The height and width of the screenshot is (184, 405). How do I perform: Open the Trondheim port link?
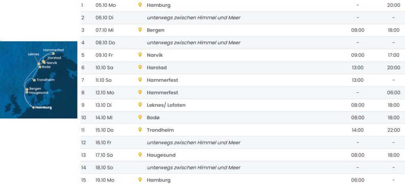click(160, 130)
